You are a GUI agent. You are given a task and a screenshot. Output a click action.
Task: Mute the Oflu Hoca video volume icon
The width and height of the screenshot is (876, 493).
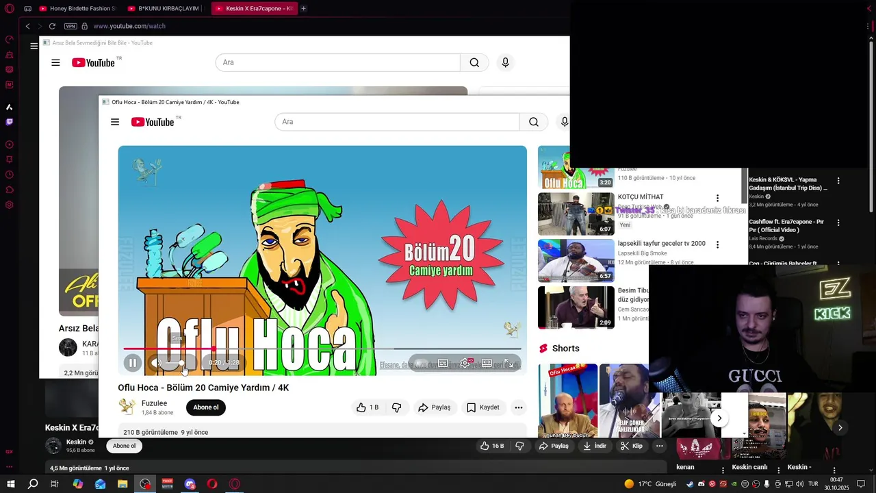click(157, 363)
